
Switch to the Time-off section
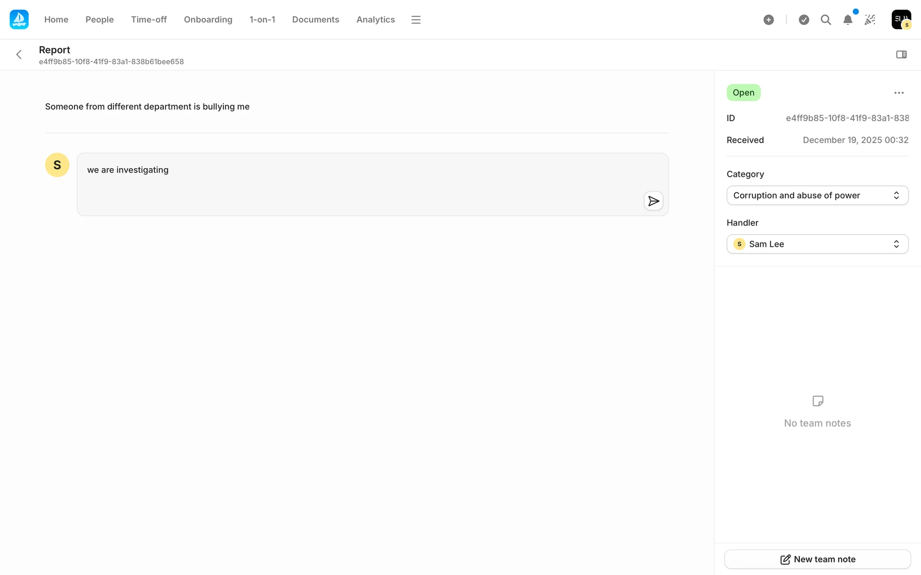coord(149,20)
